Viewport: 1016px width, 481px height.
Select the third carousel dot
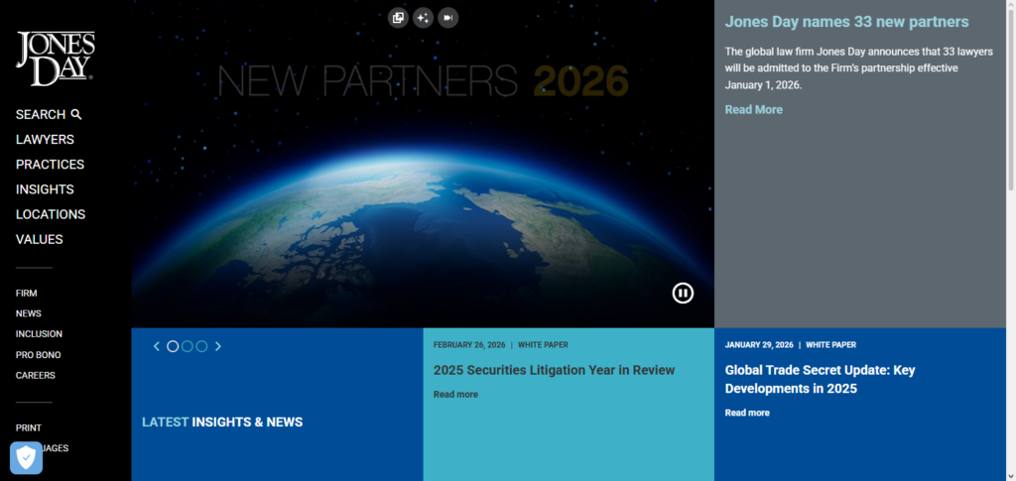click(x=201, y=346)
